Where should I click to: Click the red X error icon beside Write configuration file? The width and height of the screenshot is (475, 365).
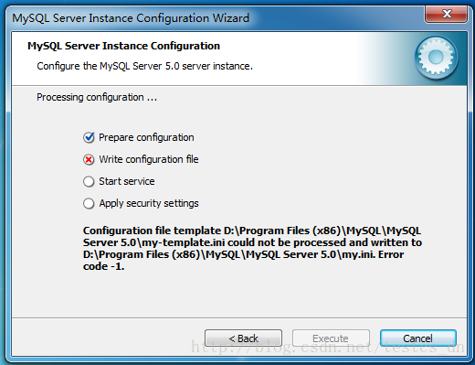pyautogui.click(x=89, y=159)
